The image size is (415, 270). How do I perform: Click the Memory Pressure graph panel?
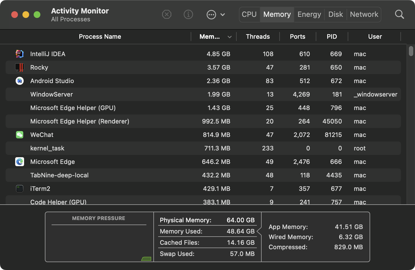pos(99,237)
